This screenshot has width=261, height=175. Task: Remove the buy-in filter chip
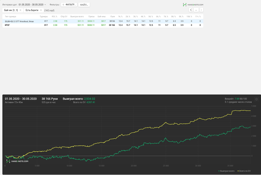click(20, 10)
